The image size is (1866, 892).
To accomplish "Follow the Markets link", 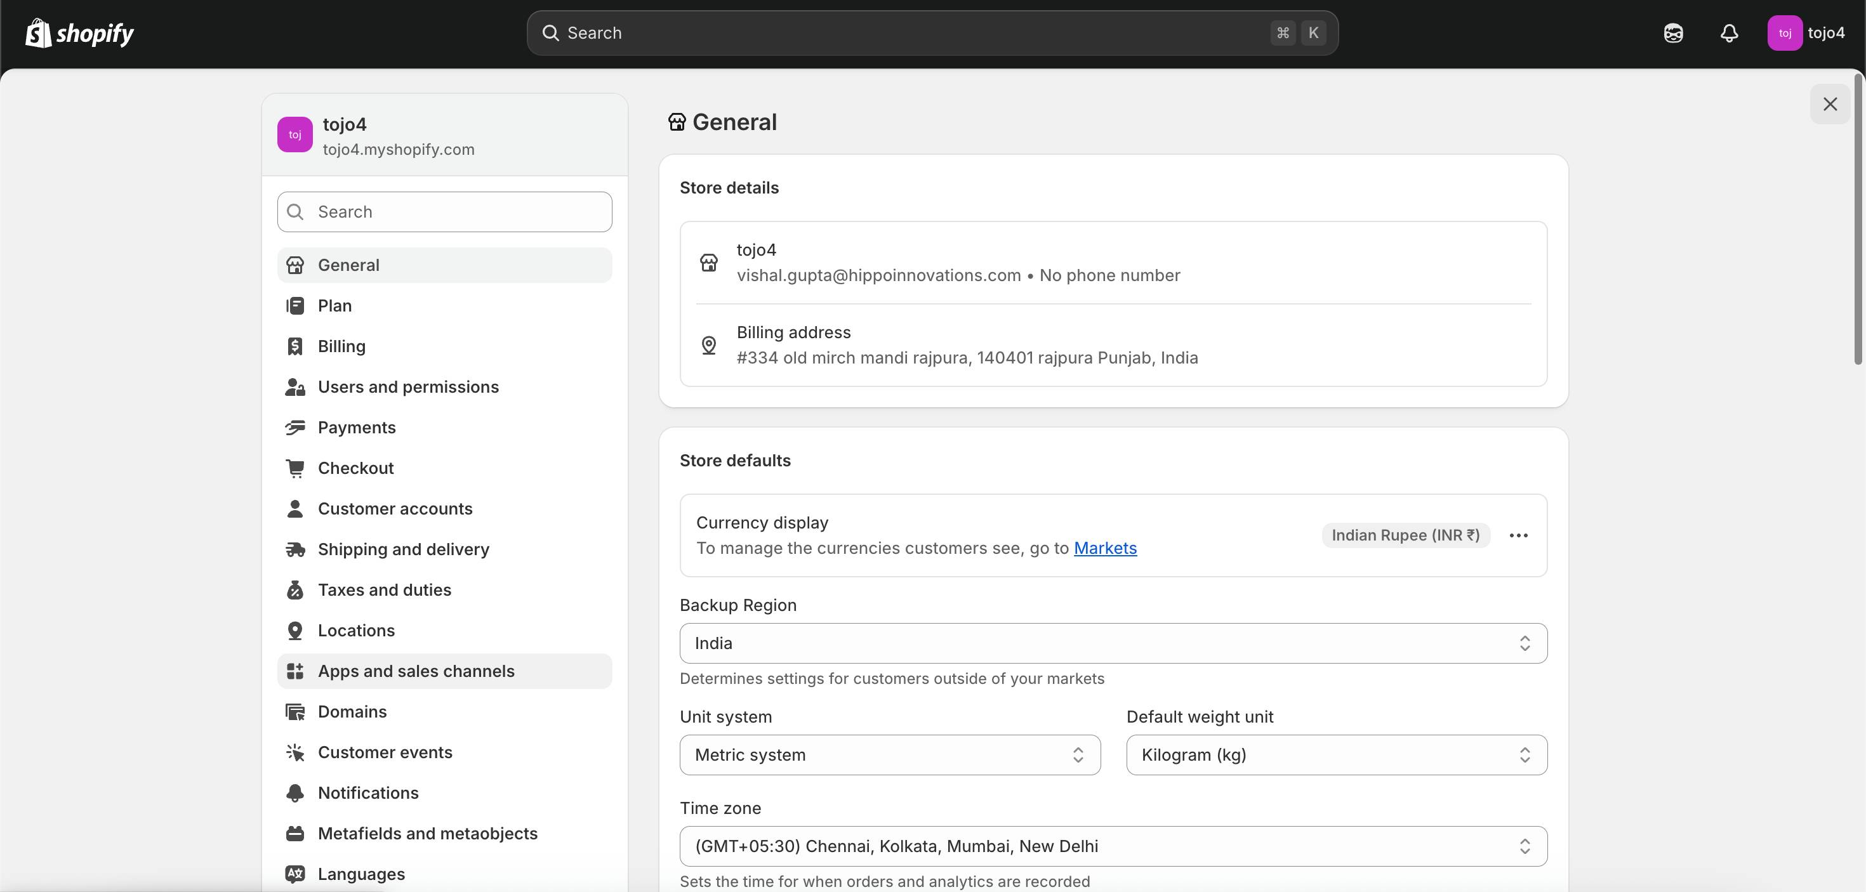I will [1104, 548].
